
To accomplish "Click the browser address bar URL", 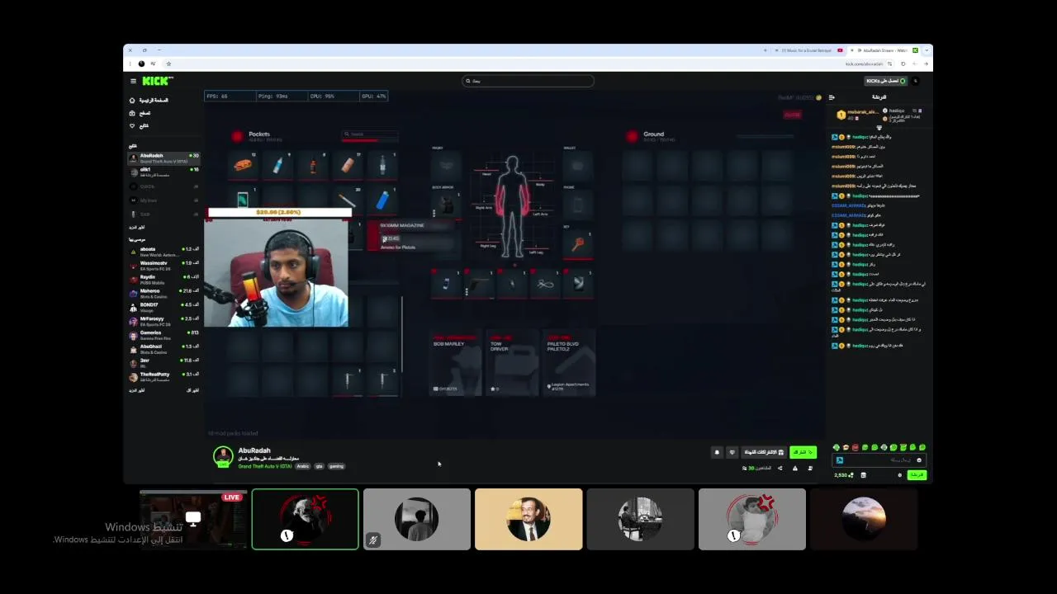I will (864, 64).
